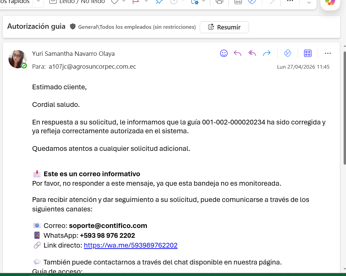This screenshot has height=276, width=346.
Task: Open more actions ellipsis for this message
Action: pos(328,53)
